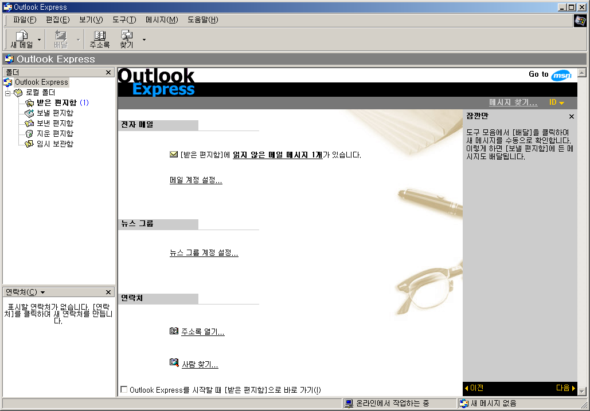Open the 찾기 dropdown arrow
The image size is (590, 411).
coord(144,39)
